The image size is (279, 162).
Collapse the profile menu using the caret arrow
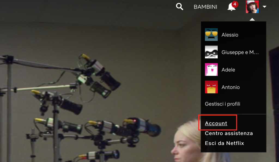pyautogui.click(x=264, y=7)
